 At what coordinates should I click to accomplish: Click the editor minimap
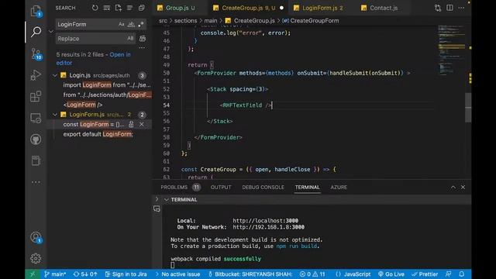click(x=451, y=50)
